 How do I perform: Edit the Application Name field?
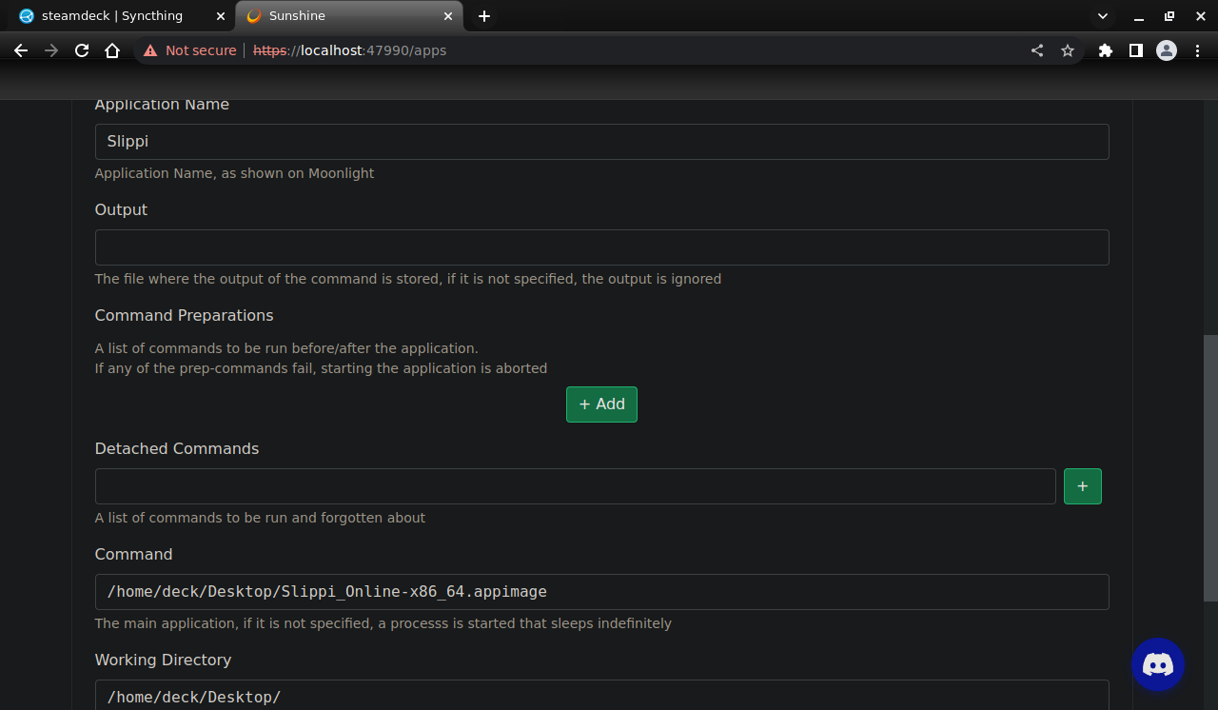pyautogui.click(x=601, y=142)
